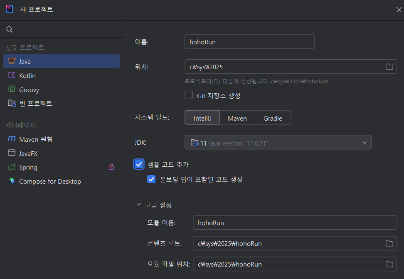Click the 제너레이터 section header

coord(21,125)
